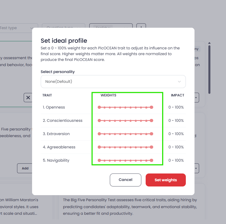
Task: Click the plus icon beside the language filter
Action: point(141,26)
